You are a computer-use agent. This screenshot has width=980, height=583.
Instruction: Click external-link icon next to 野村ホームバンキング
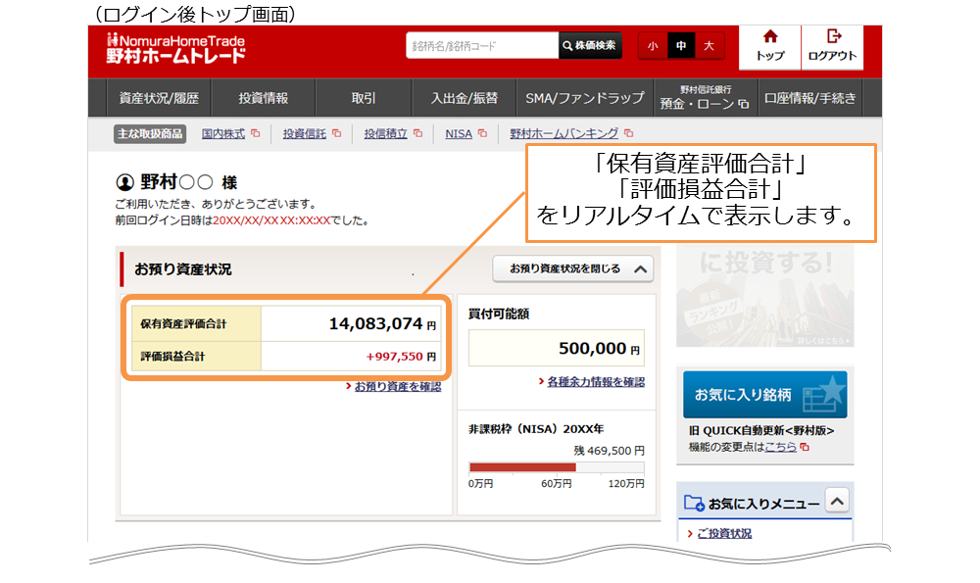coord(628,133)
